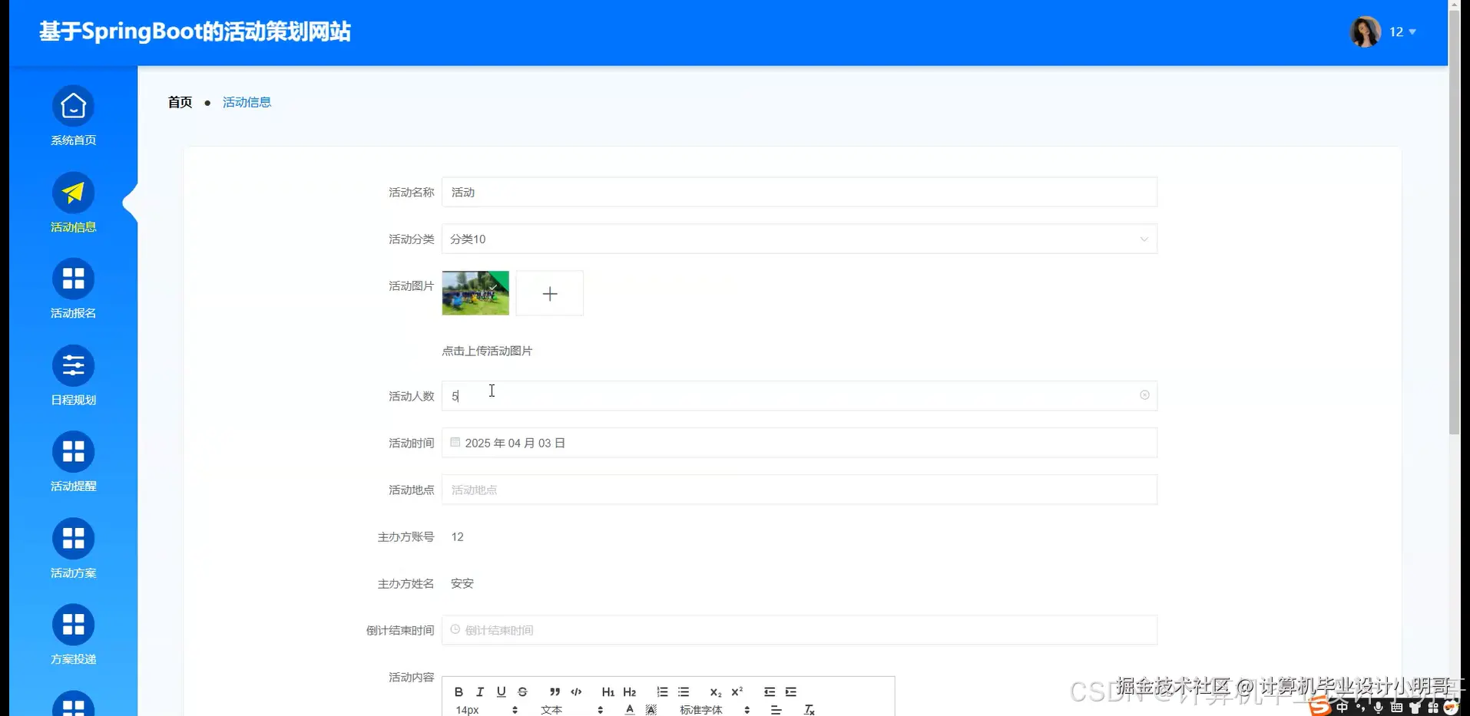The image size is (1470, 716).
Task: Open the 日程规划 sidebar item
Action: click(73, 375)
